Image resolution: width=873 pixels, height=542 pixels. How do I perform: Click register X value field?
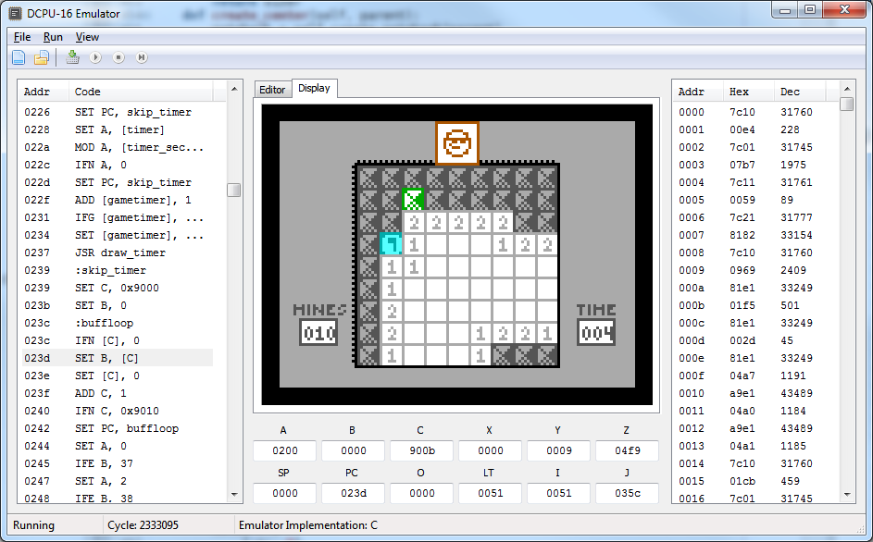490,450
